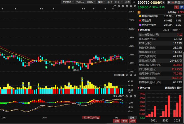Toggle the 九转 indicator with lock icon
The width and height of the screenshot is (184, 124).
click(x=80, y=2)
